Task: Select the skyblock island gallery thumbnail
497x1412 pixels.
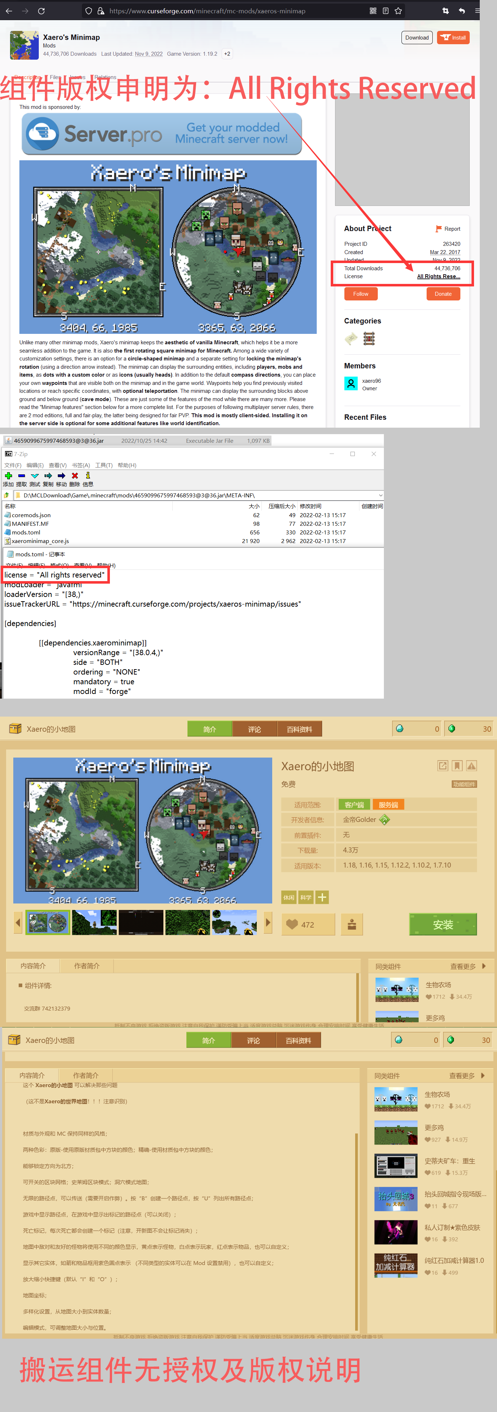Action: tap(234, 923)
